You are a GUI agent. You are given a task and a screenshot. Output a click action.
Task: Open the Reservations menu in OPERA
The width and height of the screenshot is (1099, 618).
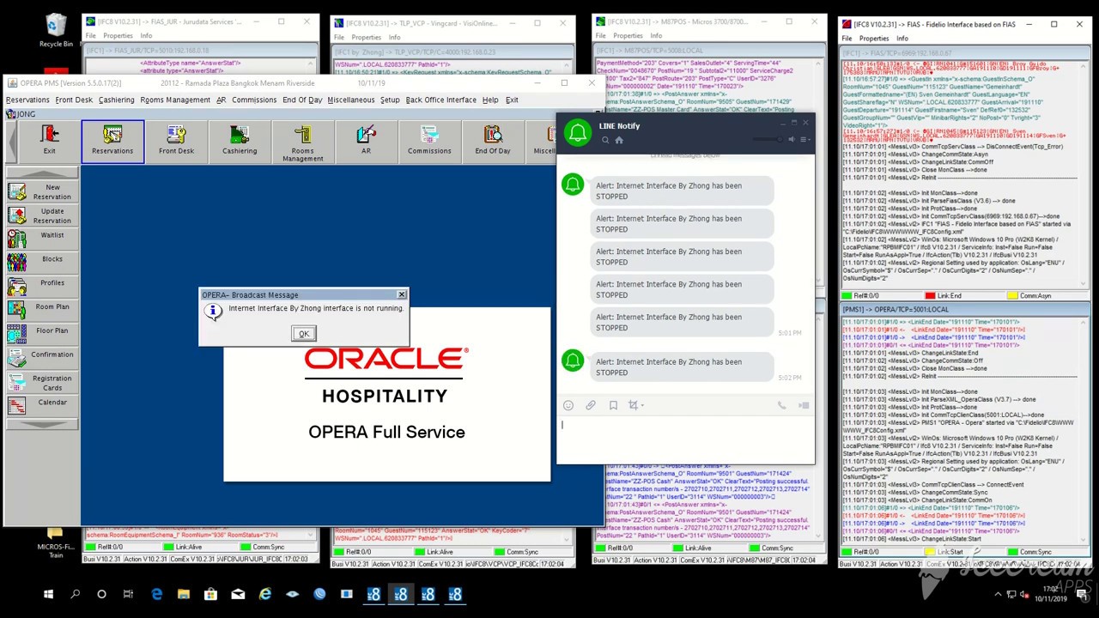(27, 100)
